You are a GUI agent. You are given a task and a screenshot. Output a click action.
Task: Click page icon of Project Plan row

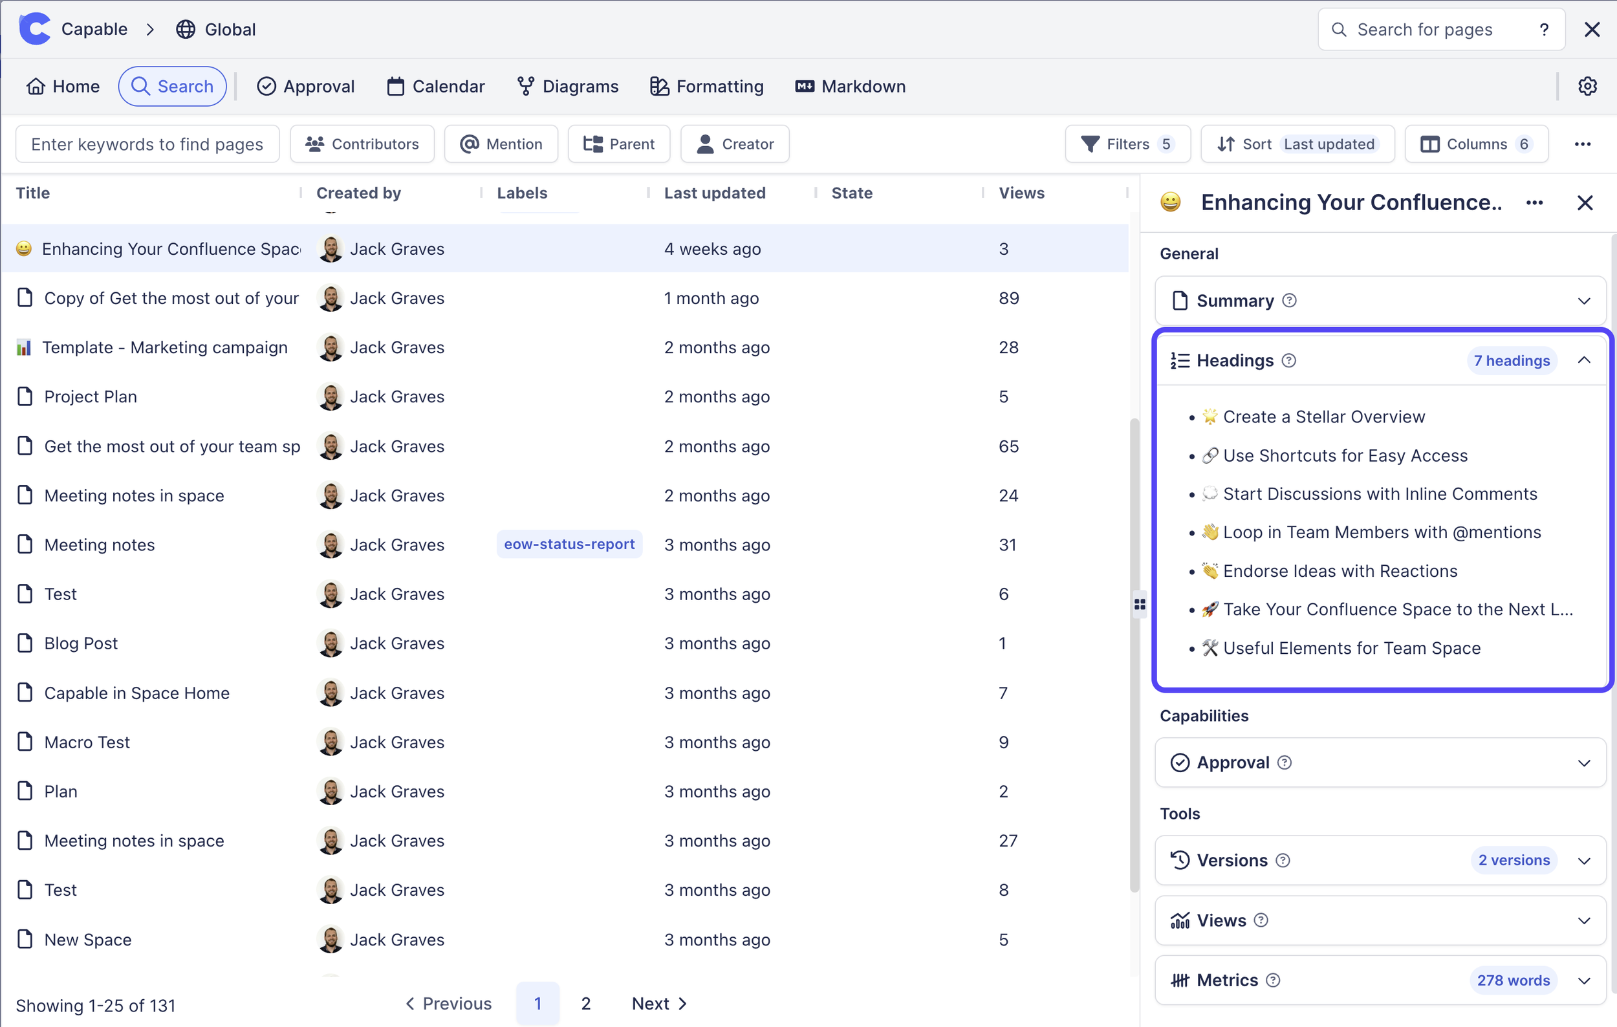click(25, 396)
